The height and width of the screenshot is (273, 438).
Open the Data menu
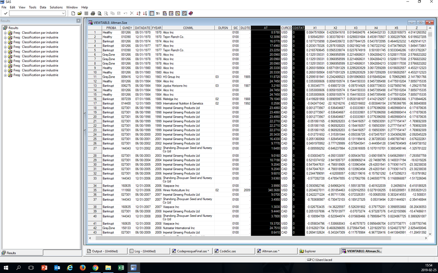tap(43, 7)
